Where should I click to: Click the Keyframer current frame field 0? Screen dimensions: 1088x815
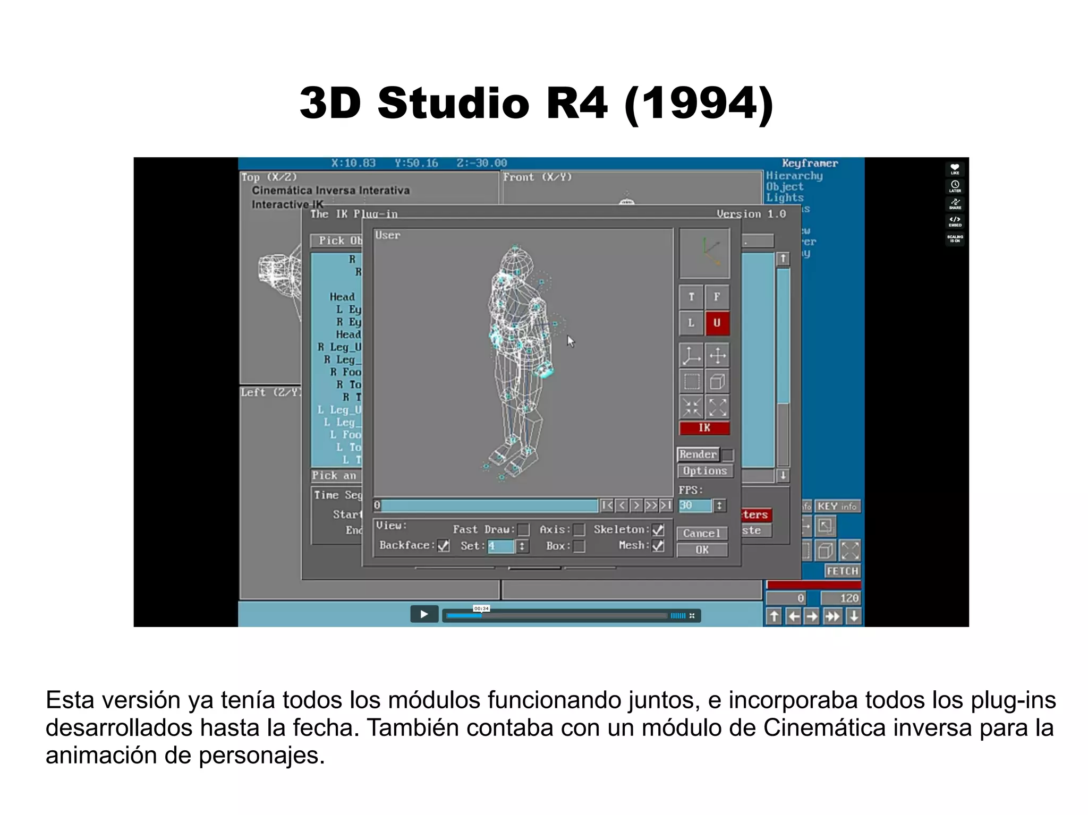786,598
